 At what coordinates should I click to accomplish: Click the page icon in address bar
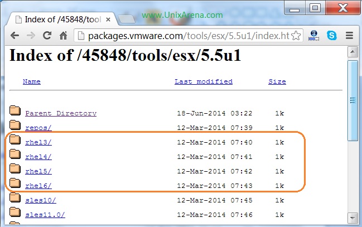point(81,36)
